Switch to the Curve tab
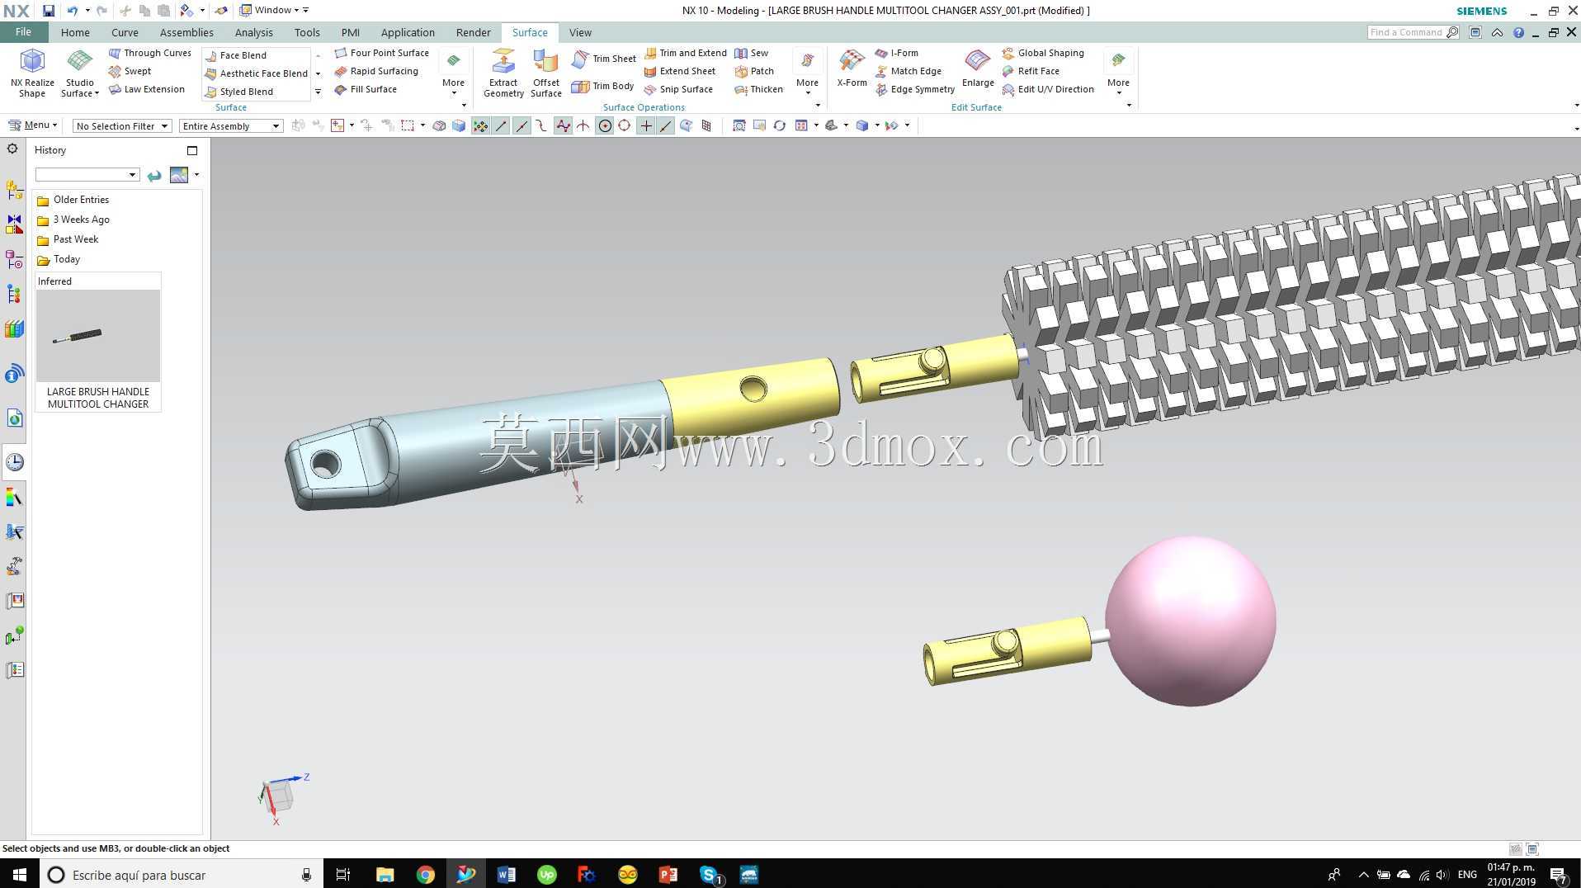Image resolution: width=1581 pixels, height=888 pixels. (125, 32)
